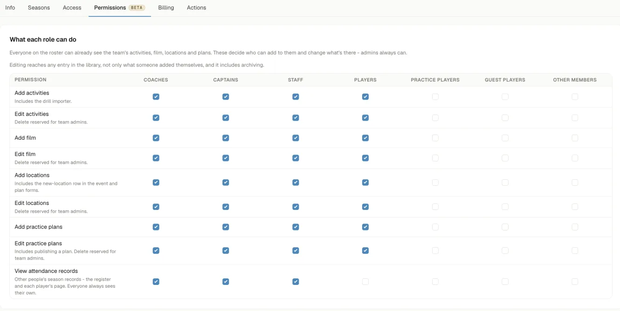Image resolution: width=620 pixels, height=311 pixels.
Task: Uncheck View attendance records for Captains
Action: tap(226, 282)
